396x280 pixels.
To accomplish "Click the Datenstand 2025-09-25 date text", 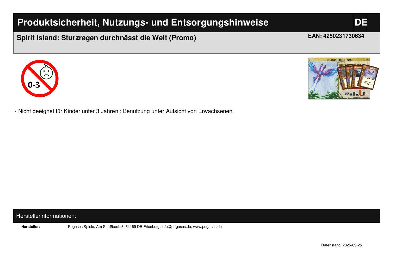I will [341, 245].
